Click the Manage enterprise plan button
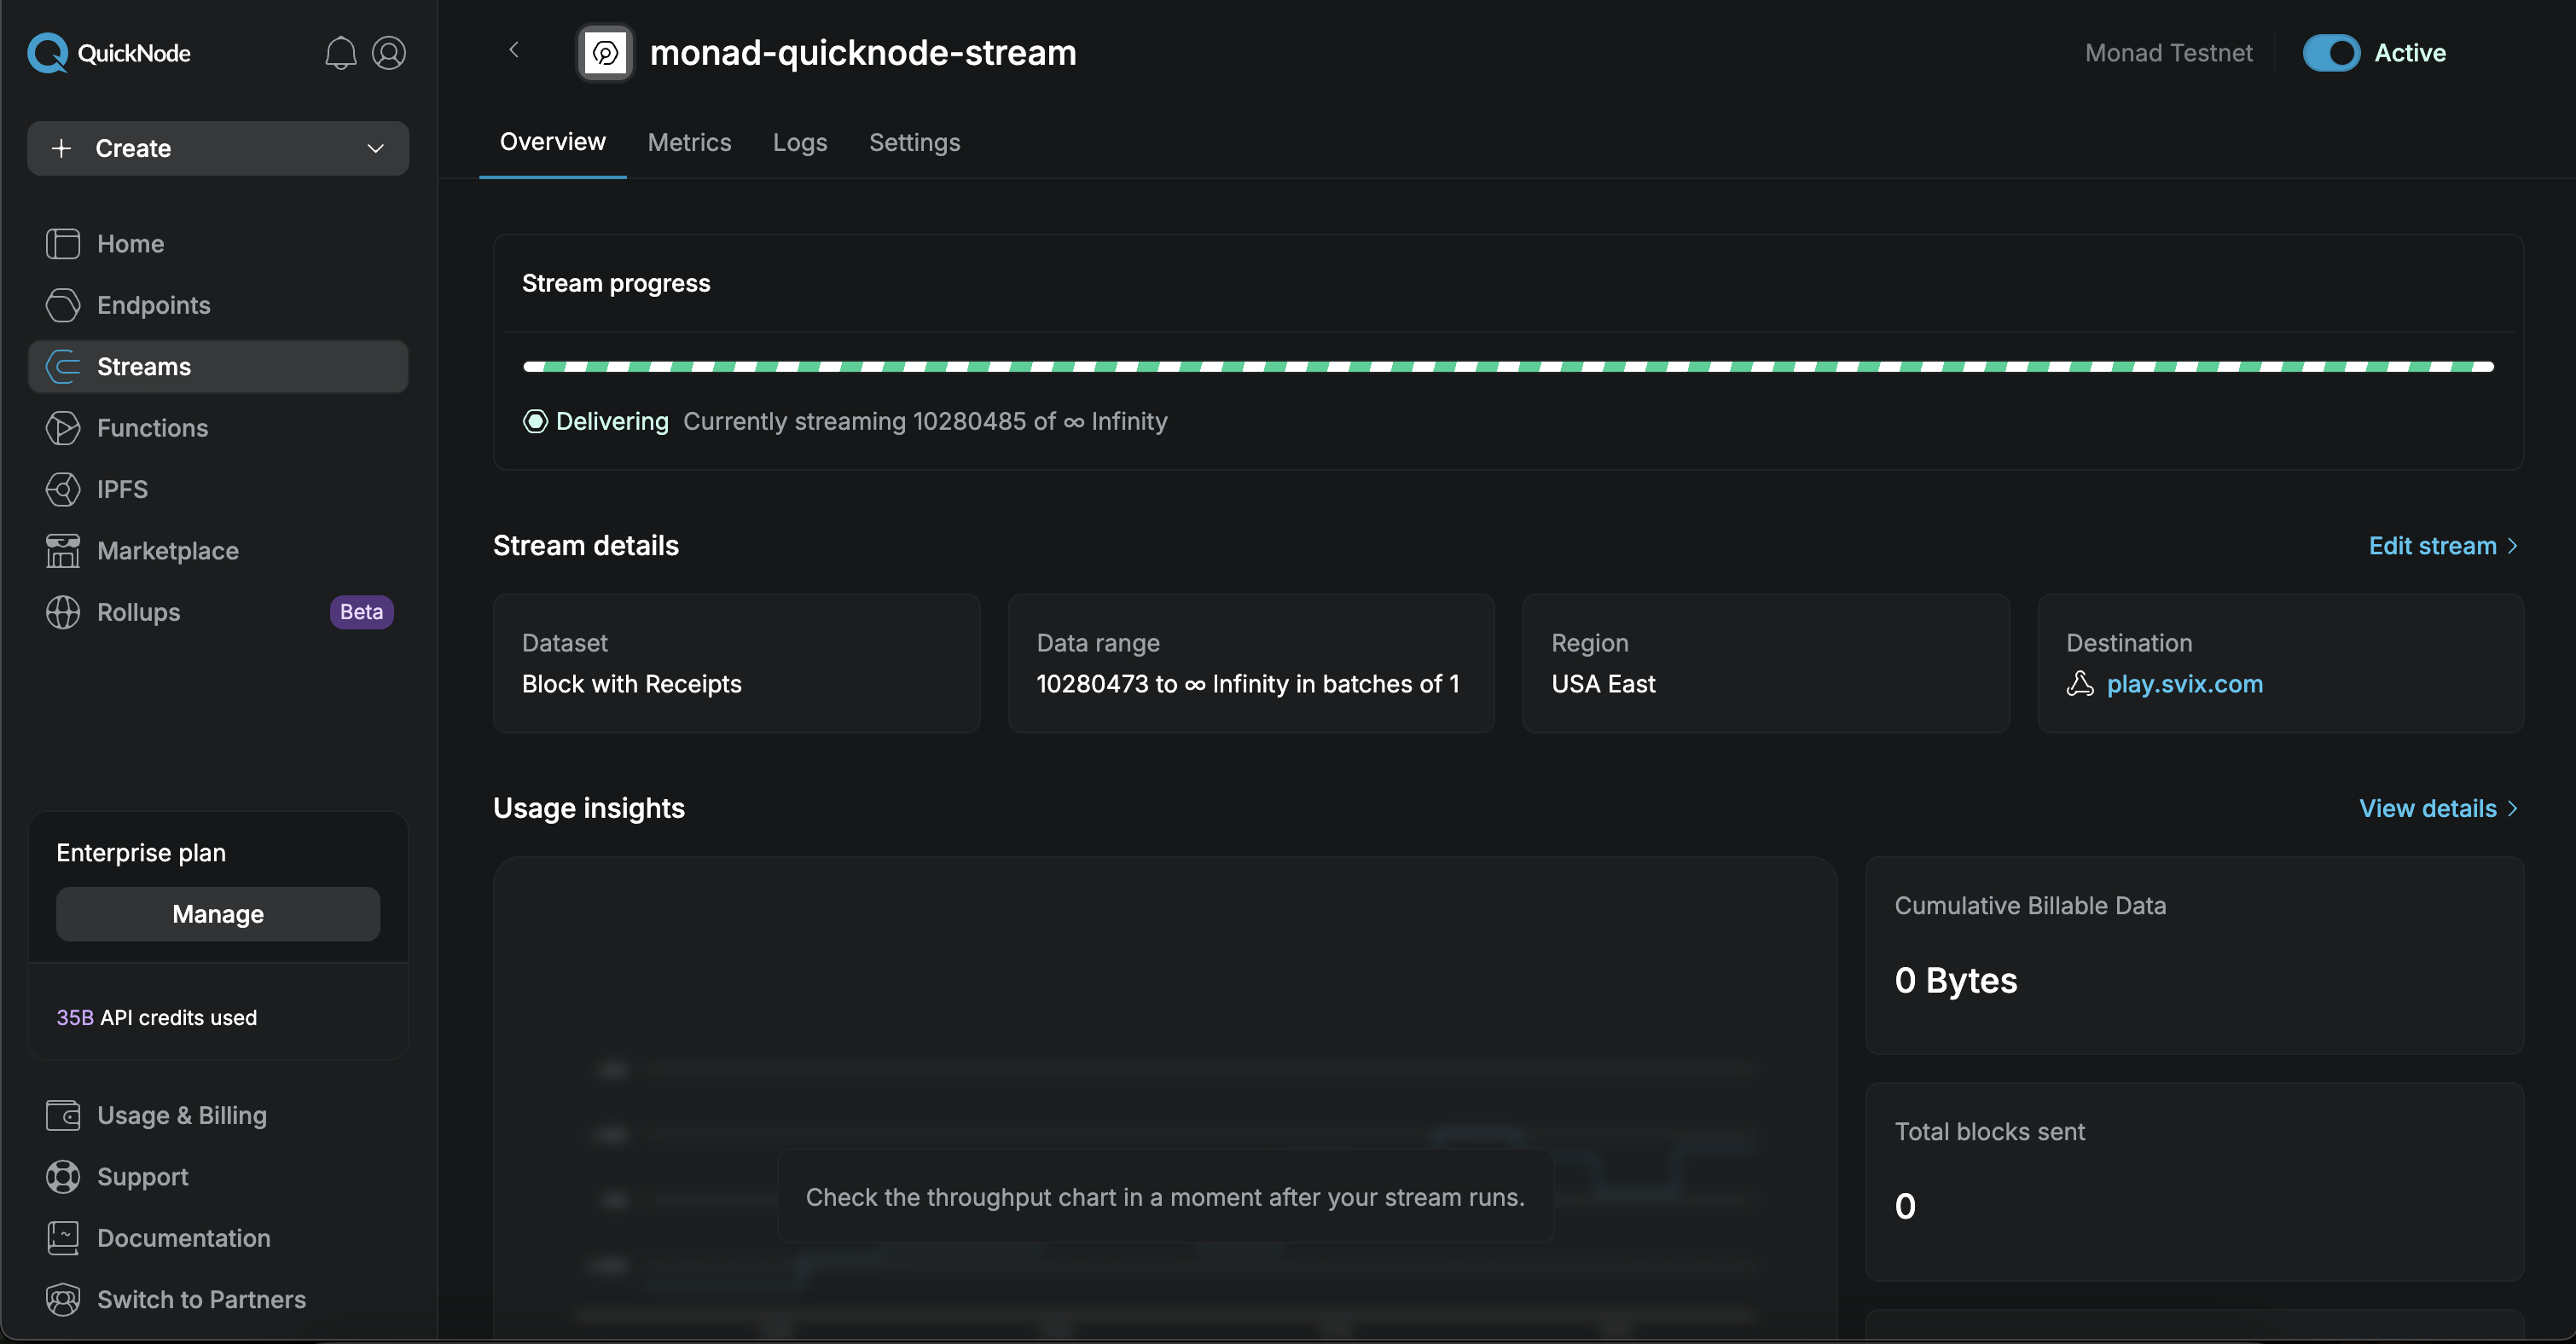 coord(217,913)
